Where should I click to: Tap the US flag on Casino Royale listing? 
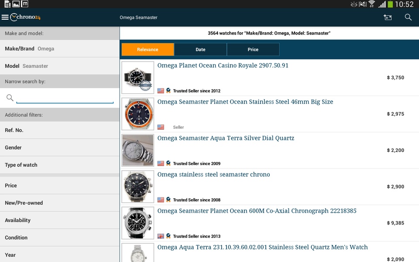coord(161,91)
